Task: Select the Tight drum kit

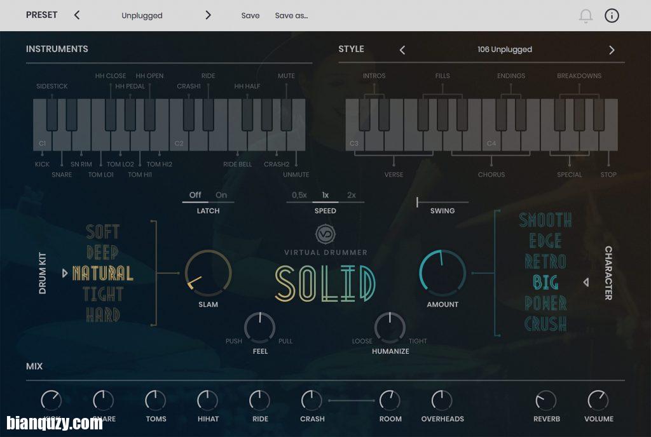Action: click(x=102, y=294)
